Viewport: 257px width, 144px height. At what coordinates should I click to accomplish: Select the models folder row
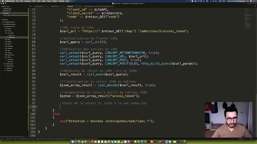[14, 53]
